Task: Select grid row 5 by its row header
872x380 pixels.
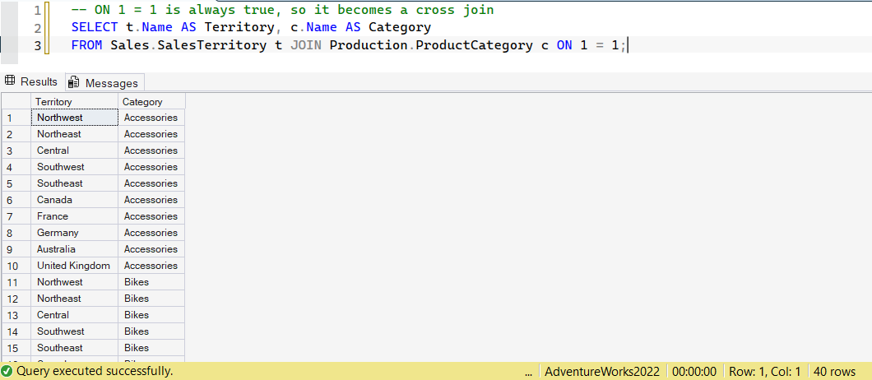Action: (16, 183)
